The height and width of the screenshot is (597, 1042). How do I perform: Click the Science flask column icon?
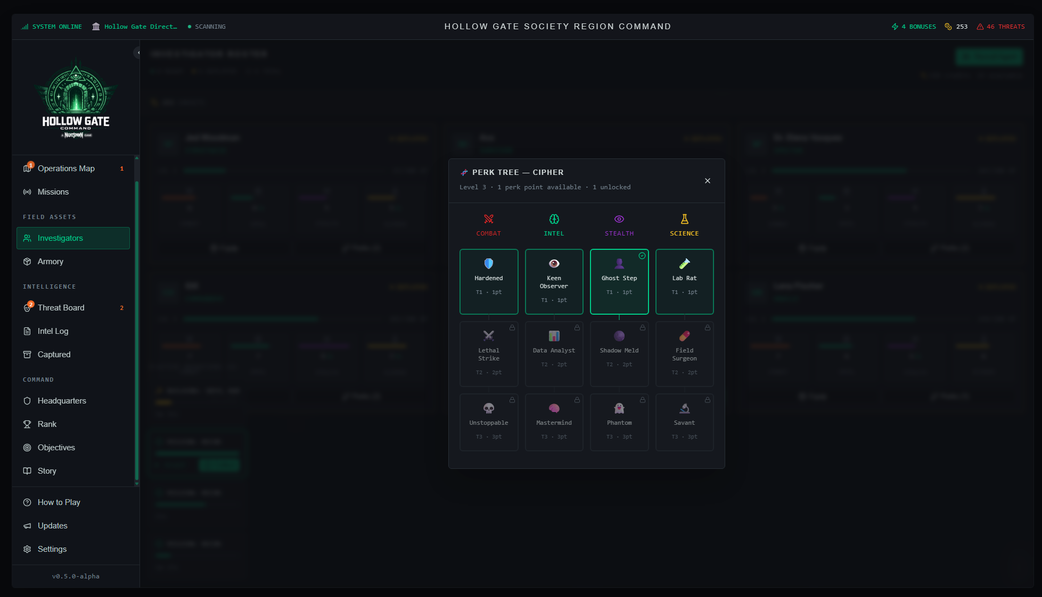coord(684,219)
